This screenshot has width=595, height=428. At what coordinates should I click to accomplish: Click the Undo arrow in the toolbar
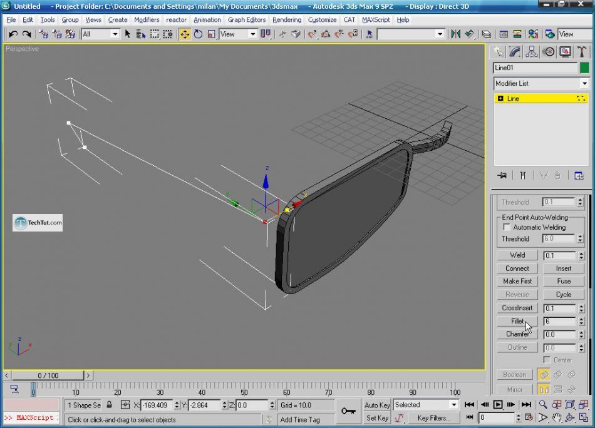pos(13,34)
